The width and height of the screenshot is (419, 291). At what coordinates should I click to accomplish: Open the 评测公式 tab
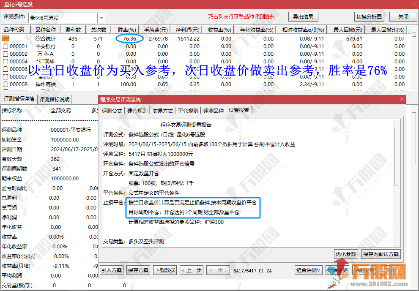point(112,111)
